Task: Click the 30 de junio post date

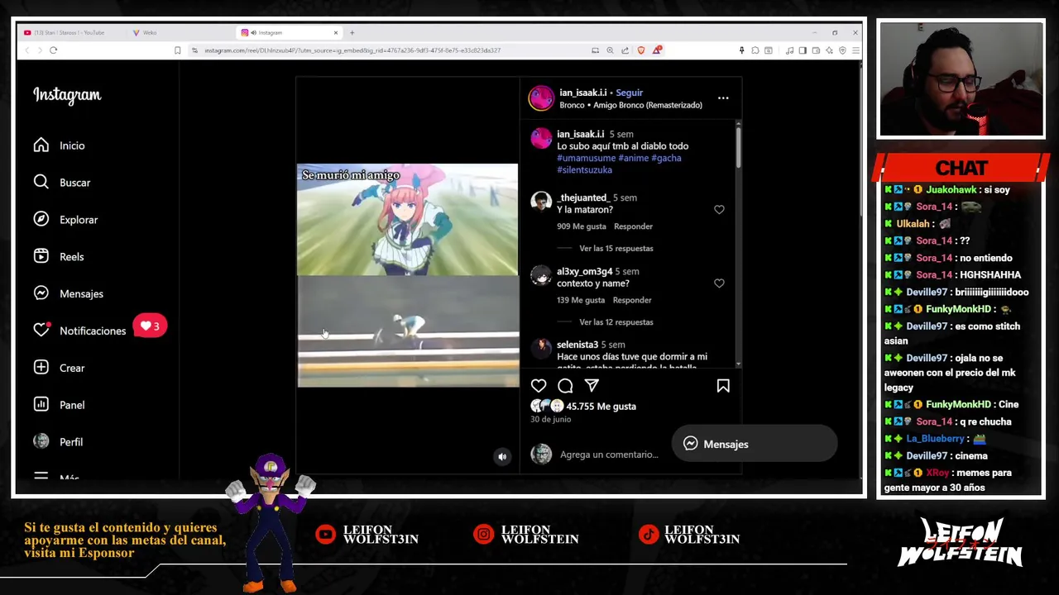Action: pos(551,420)
